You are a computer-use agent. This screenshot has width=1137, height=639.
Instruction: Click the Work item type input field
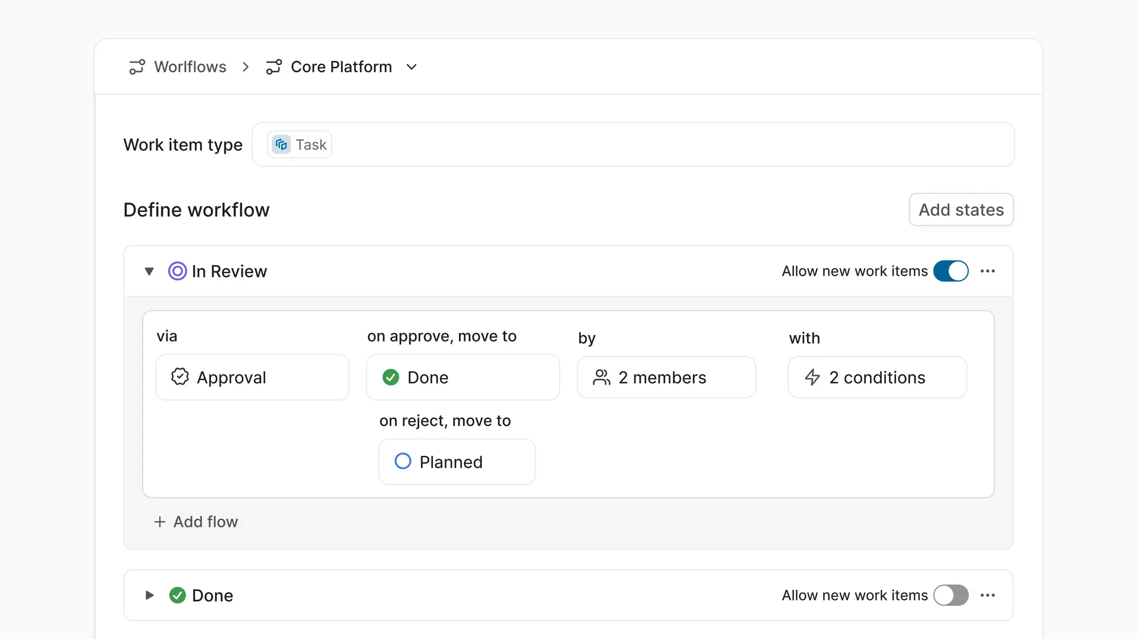[x=633, y=144]
